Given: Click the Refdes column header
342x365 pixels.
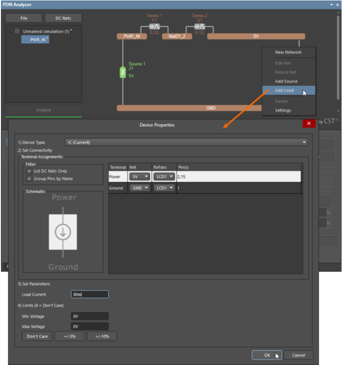Looking at the screenshot, I should (x=164, y=167).
